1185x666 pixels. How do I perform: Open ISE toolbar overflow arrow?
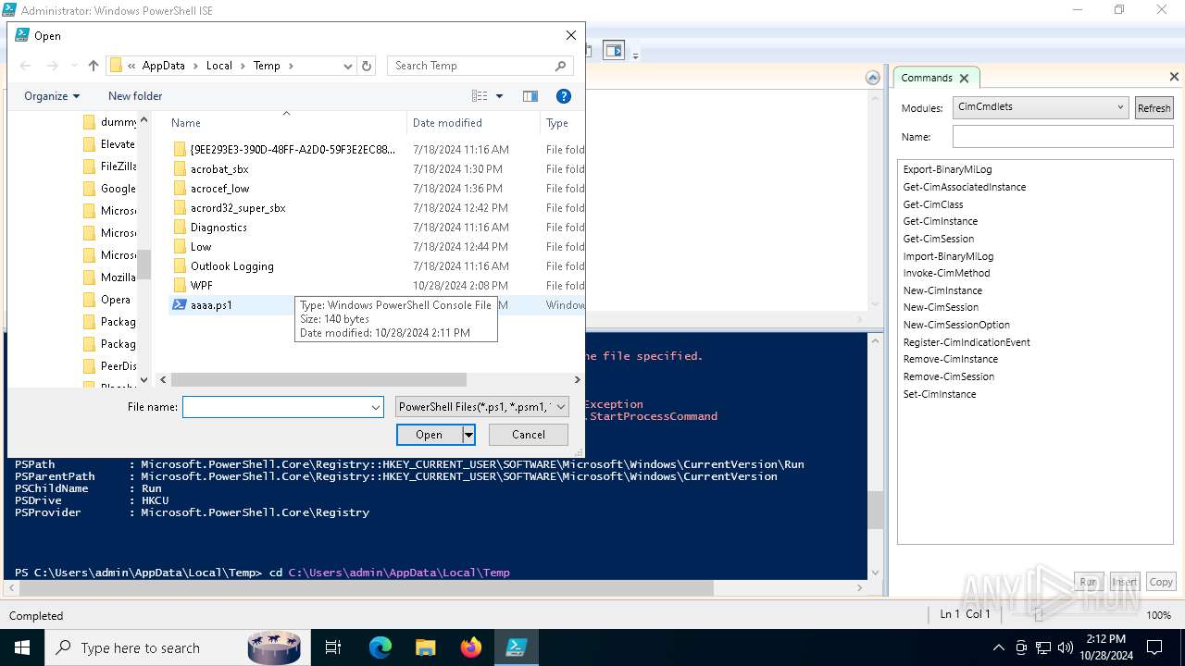(635, 55)
